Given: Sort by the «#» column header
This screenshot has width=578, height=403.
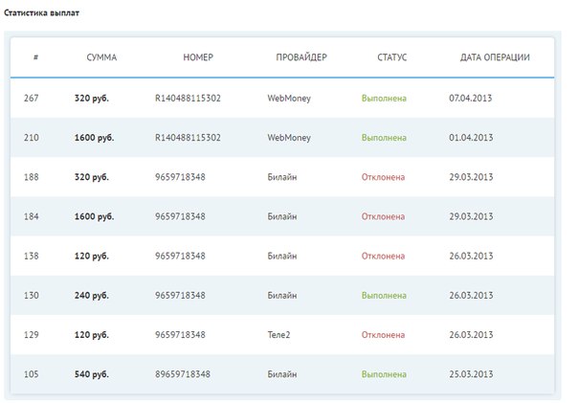Looking at the screenshot, I should click(35, 57).
